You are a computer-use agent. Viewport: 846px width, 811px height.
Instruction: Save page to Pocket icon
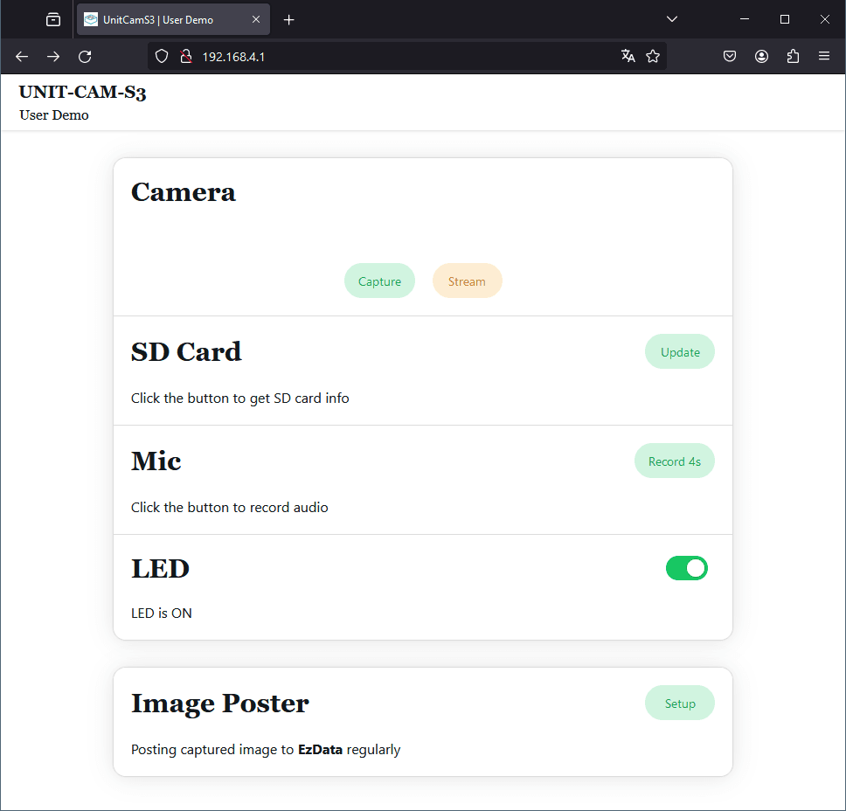click(x=730, y=57)
